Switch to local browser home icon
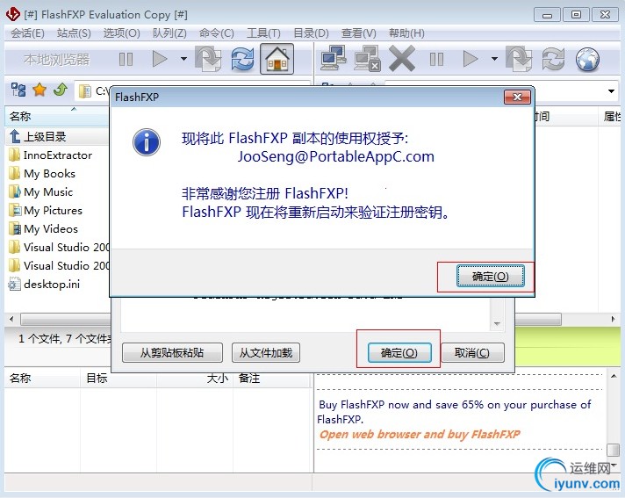 tap(277, 59)
